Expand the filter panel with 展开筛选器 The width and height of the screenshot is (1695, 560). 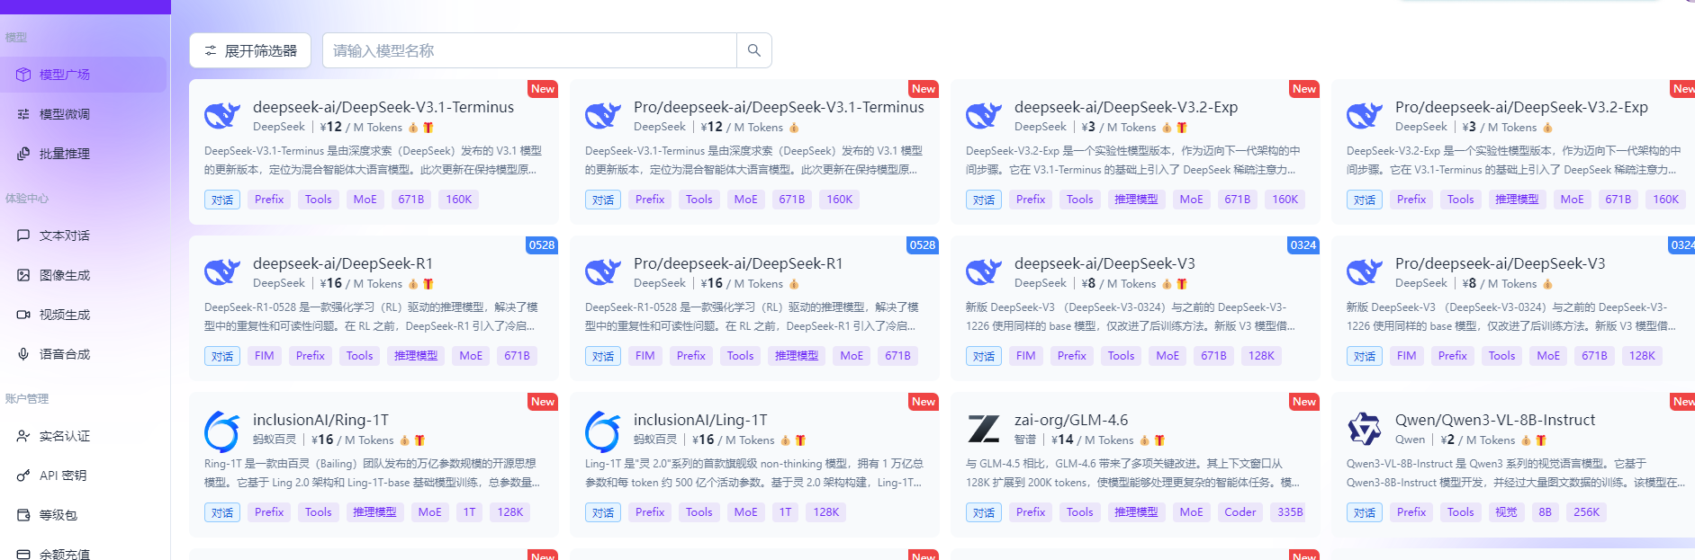coord(250,51)
